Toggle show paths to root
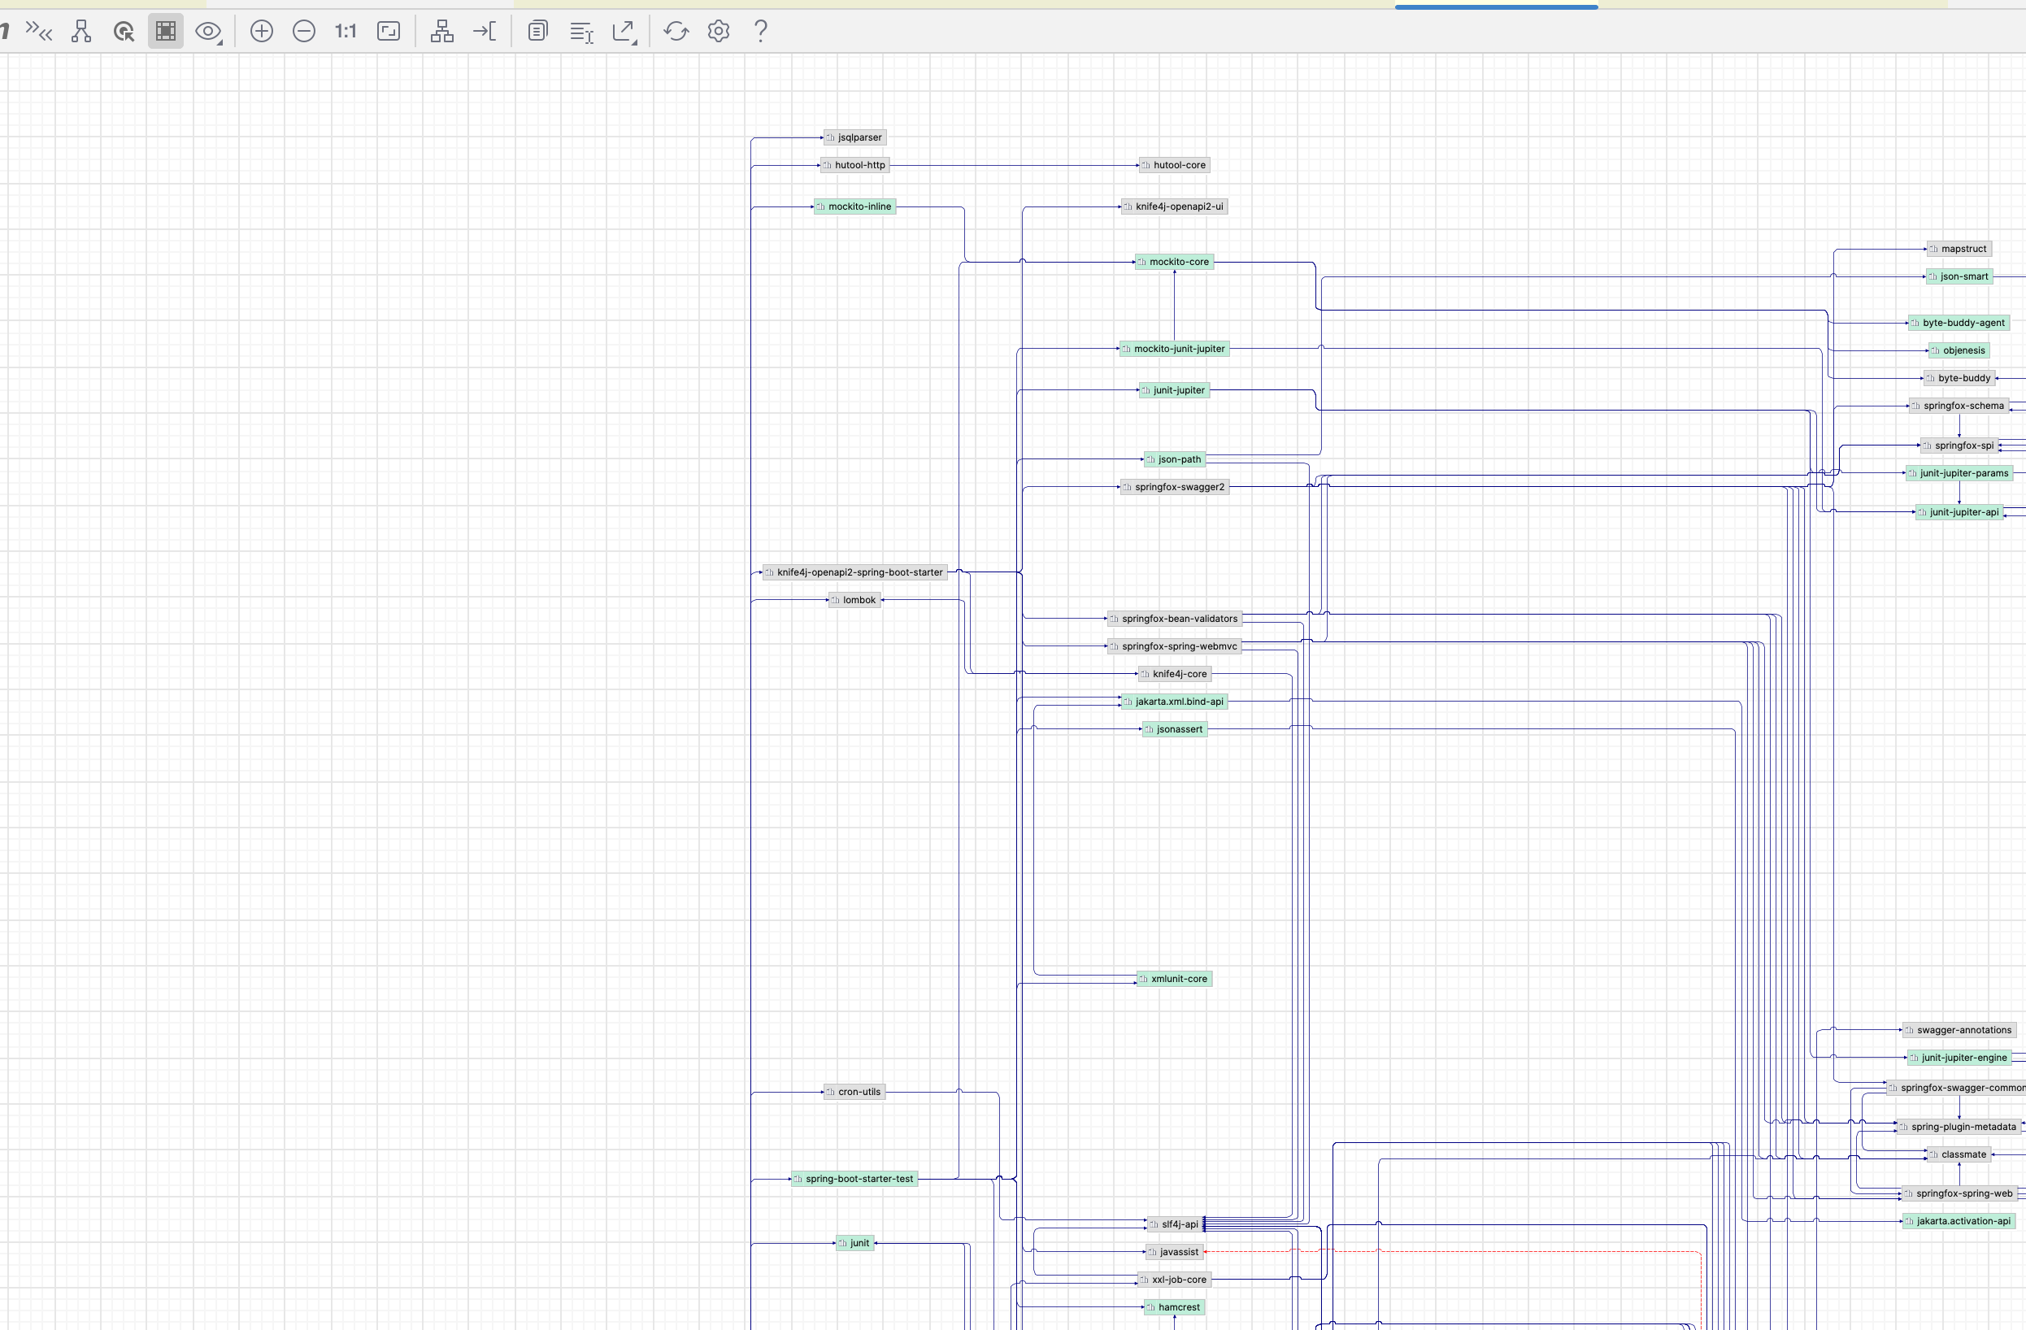 [80, 32]
